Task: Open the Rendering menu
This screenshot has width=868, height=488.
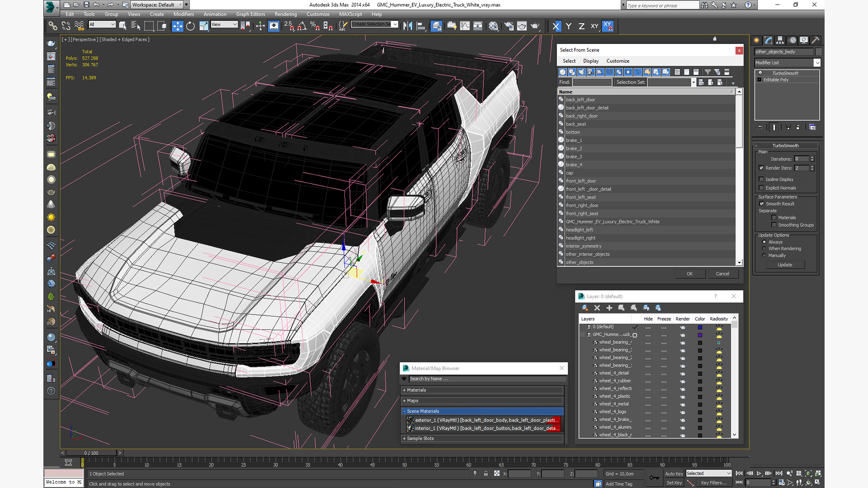Action: coord(286,14)
